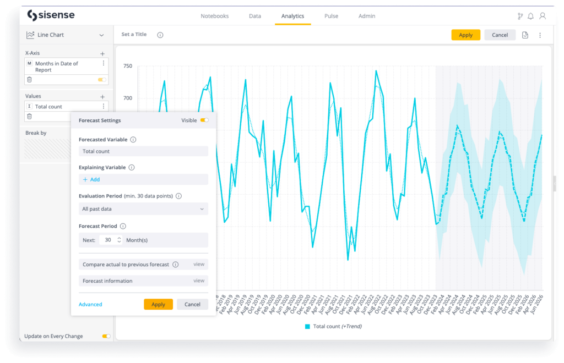Open Total count field options menu
Screen dimensions: 564x363
click(x=103, y=107)
